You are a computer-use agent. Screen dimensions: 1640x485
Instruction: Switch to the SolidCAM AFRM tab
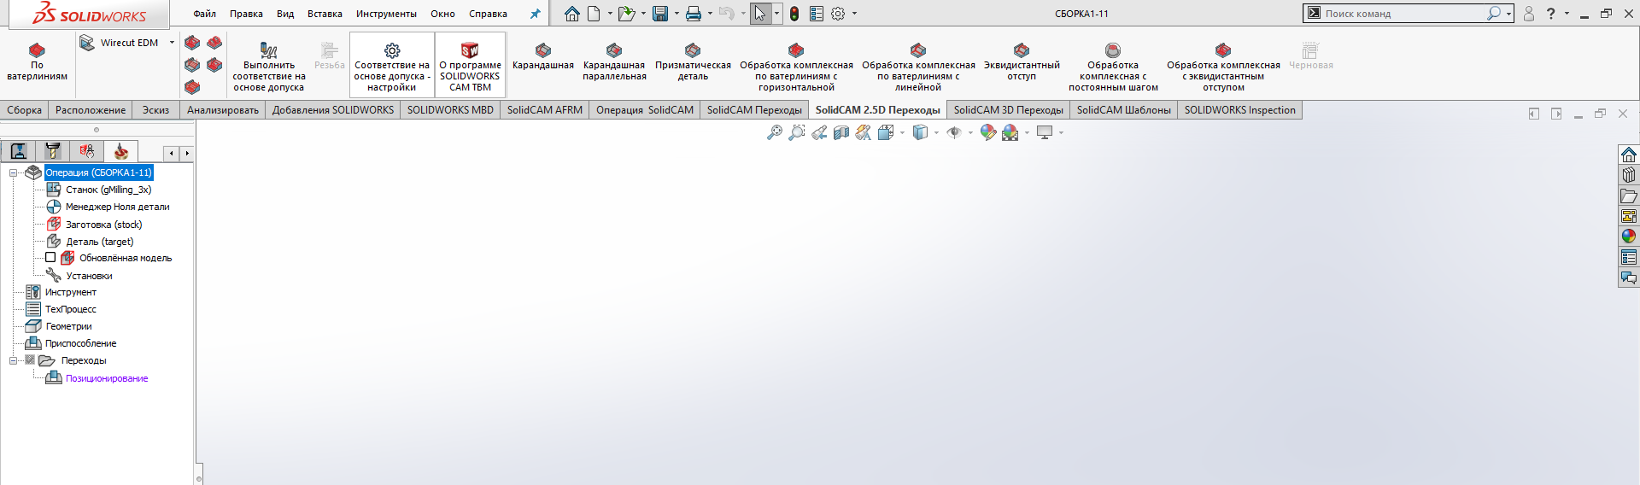point(544,110)
